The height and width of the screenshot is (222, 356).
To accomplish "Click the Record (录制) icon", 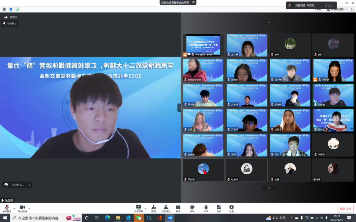I will pyautogui.click(x=192, y=208).
